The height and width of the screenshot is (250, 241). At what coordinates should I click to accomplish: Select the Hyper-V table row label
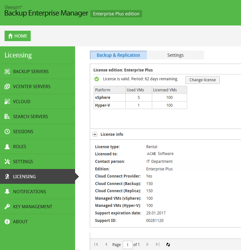coord(103,105)
